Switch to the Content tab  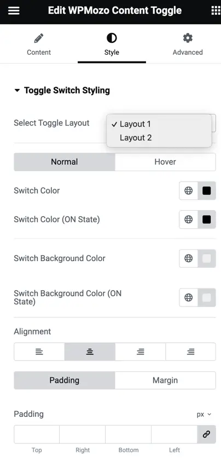[39, 44]
